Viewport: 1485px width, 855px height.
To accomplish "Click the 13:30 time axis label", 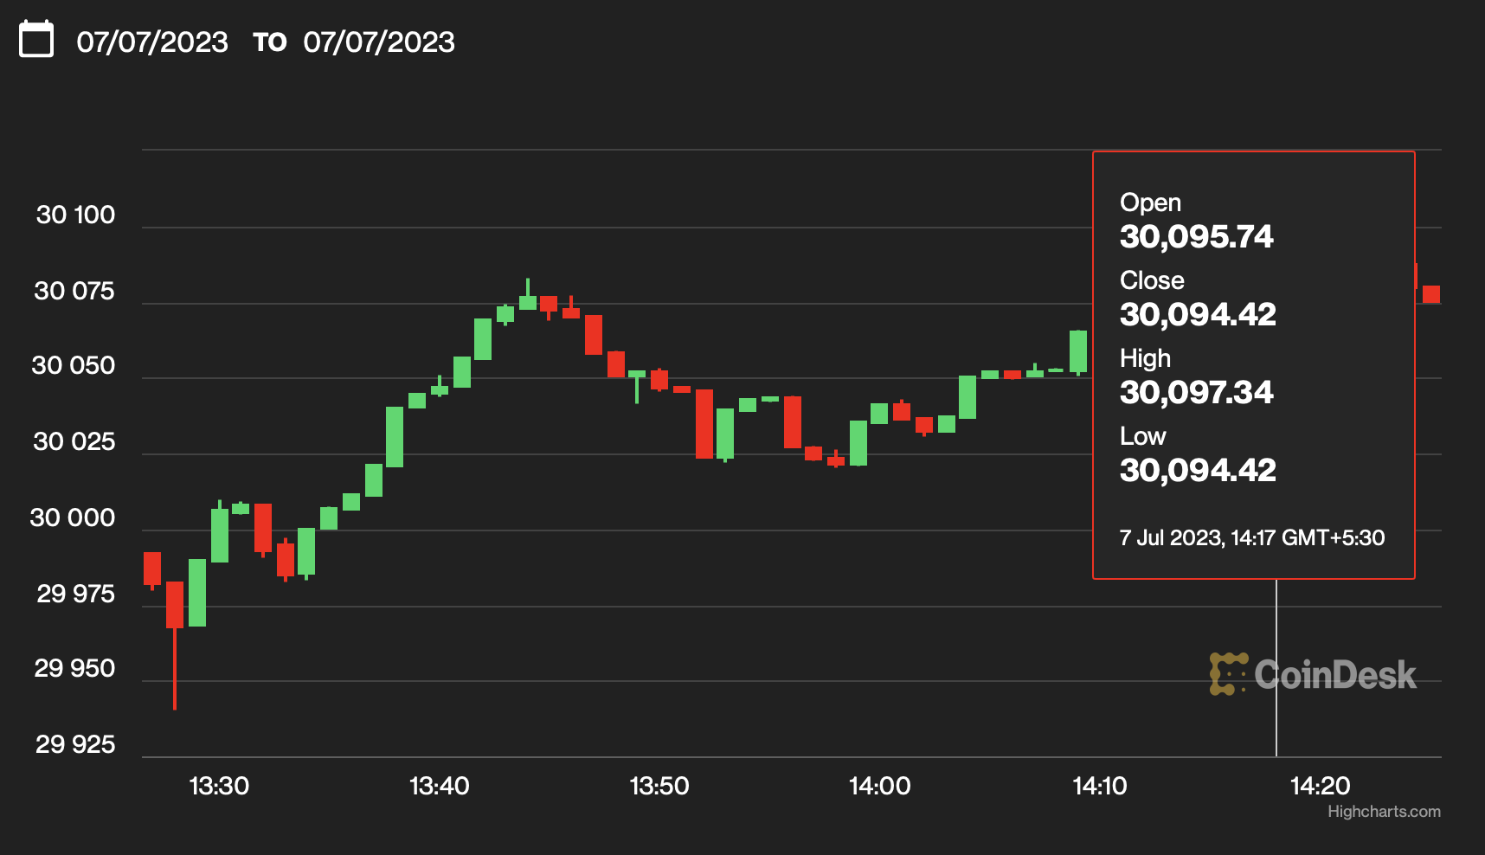I will (x=219, y=786).
